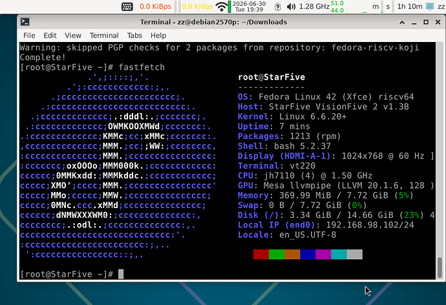Close the terminal window
Screen dimensions: 446x305
(438, 22)
